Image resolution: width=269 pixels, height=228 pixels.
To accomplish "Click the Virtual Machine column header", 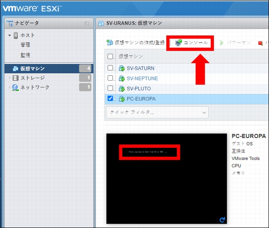I will click(x=131, y=56).
